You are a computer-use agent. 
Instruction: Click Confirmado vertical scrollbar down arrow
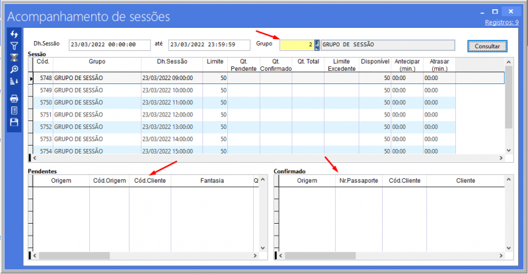pyautogui.click(x=509, y=248)
